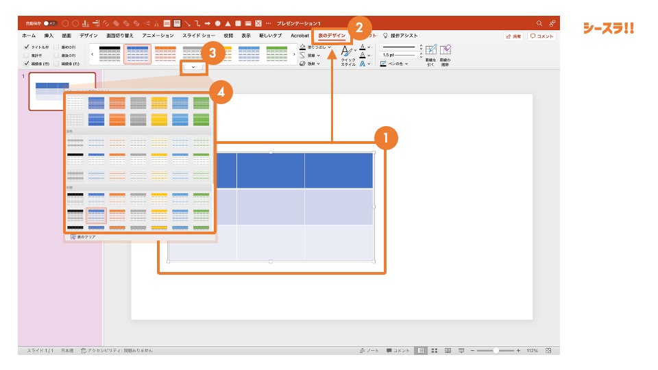Expand the table styles gallery arrow
The width and height of the screenshot is (658, 370).
pyautogui.click(x=193, y=67)
